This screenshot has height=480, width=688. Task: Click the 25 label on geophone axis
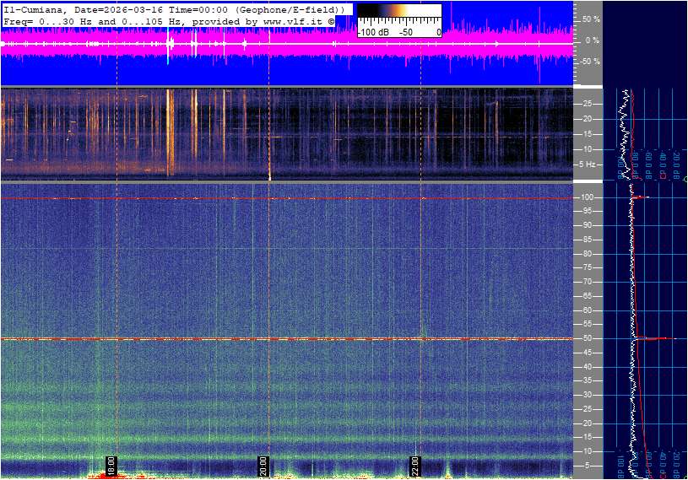[x=585, y=104]
